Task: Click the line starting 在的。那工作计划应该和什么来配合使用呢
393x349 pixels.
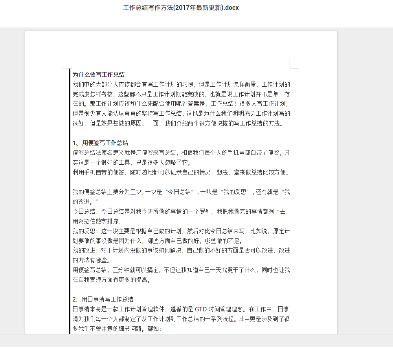Action: click(x=180, y=104)
